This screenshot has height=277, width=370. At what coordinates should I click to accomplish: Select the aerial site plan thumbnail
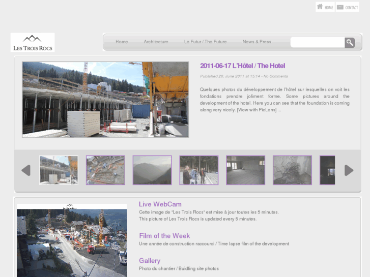pyautogui.click(x=105, y=170)
